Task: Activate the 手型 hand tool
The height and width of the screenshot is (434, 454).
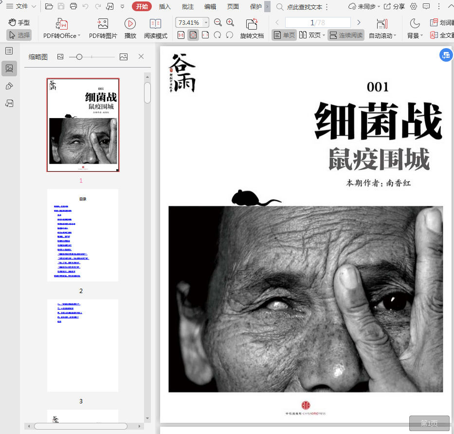Action: click(19, 22)
